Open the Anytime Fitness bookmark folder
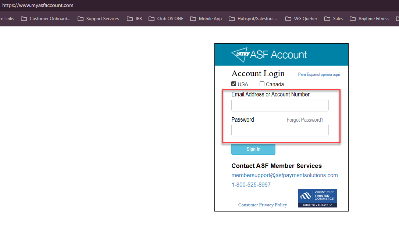 click(370, 19)
